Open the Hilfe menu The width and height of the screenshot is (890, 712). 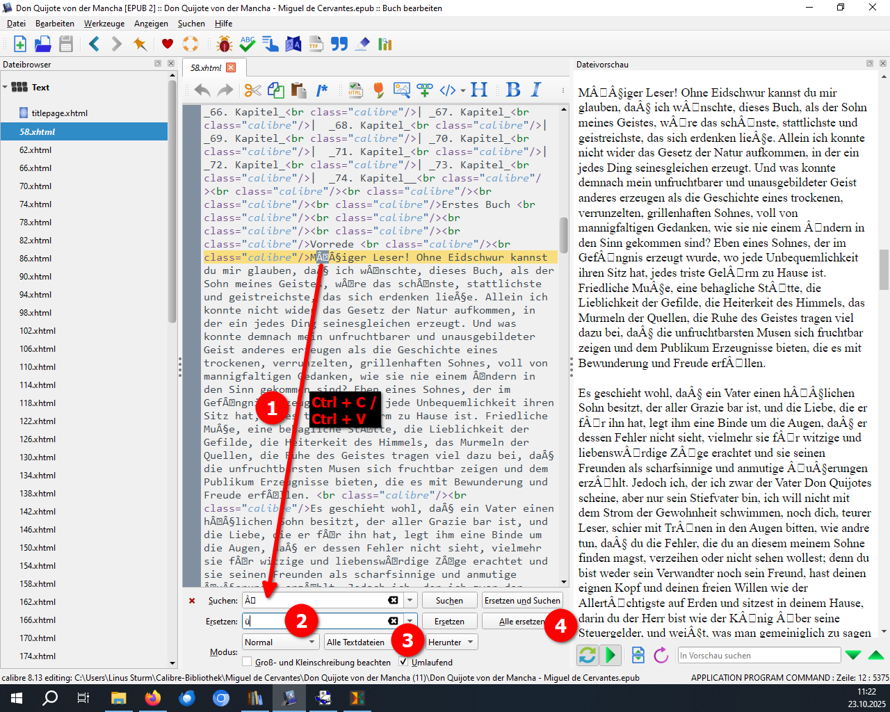[223, 24]
